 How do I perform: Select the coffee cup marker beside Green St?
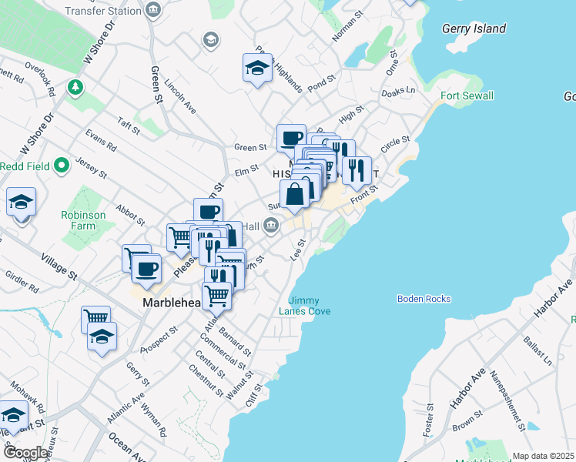point(291,139)
